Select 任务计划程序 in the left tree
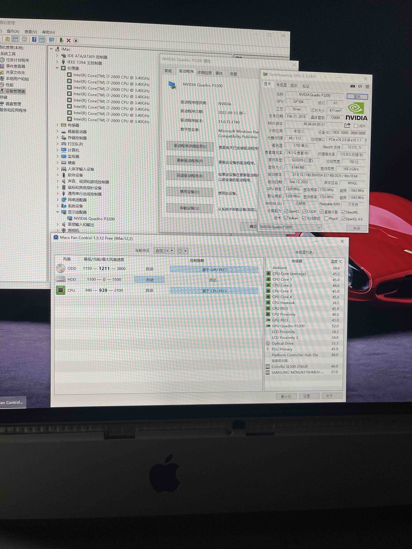The height and width of the screenshot is (549, 412). coord(17,60)
